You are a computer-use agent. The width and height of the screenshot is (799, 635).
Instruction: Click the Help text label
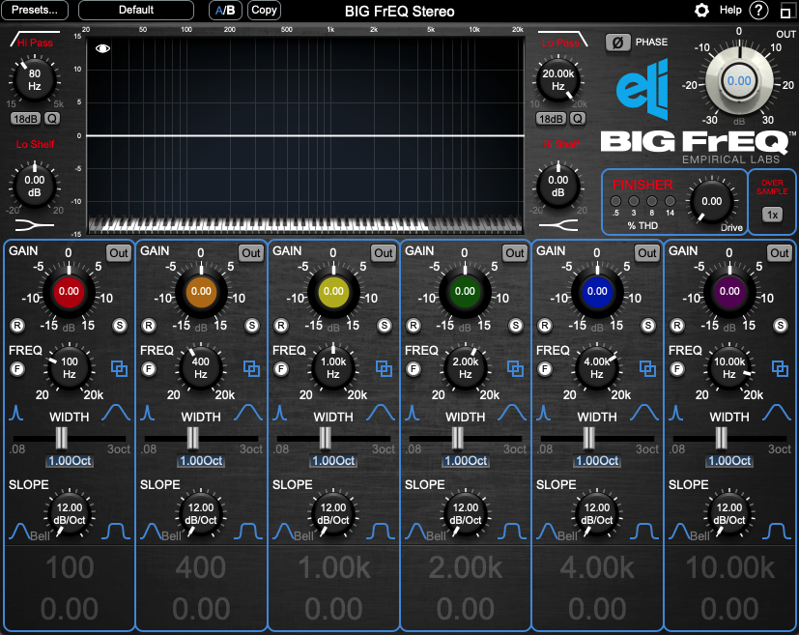point(730,11)
